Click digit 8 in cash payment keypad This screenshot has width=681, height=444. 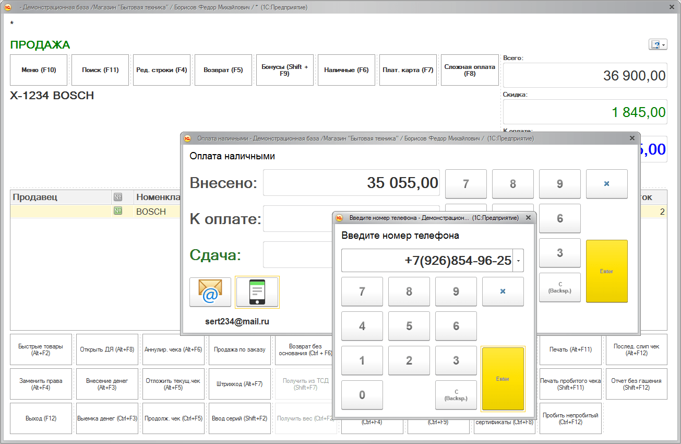(x=513, y=184)
